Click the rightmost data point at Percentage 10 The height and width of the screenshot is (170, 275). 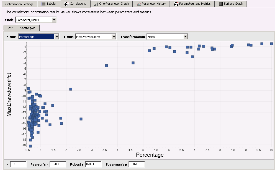[x=271, y=44]
